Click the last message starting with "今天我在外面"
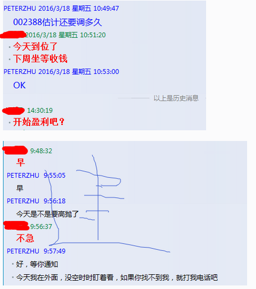256x289 pixels. (x=117, y=278)
